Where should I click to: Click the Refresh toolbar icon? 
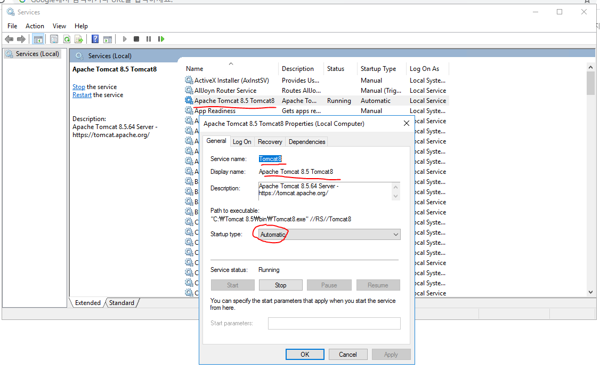[x=67, y=39]
